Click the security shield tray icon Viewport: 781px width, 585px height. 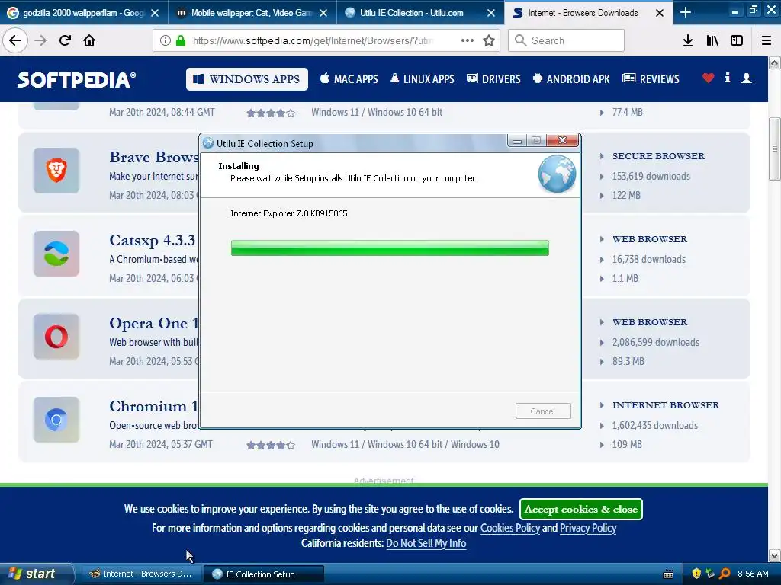(x=696, y=574)
